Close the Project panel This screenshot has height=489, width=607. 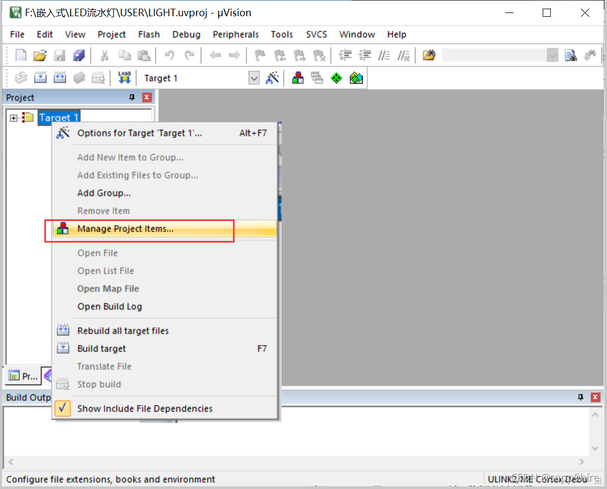click(146, 97)
